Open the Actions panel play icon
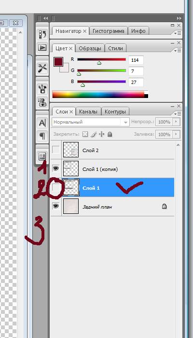This screenshot has width=193, height=338. click(42, 47)
